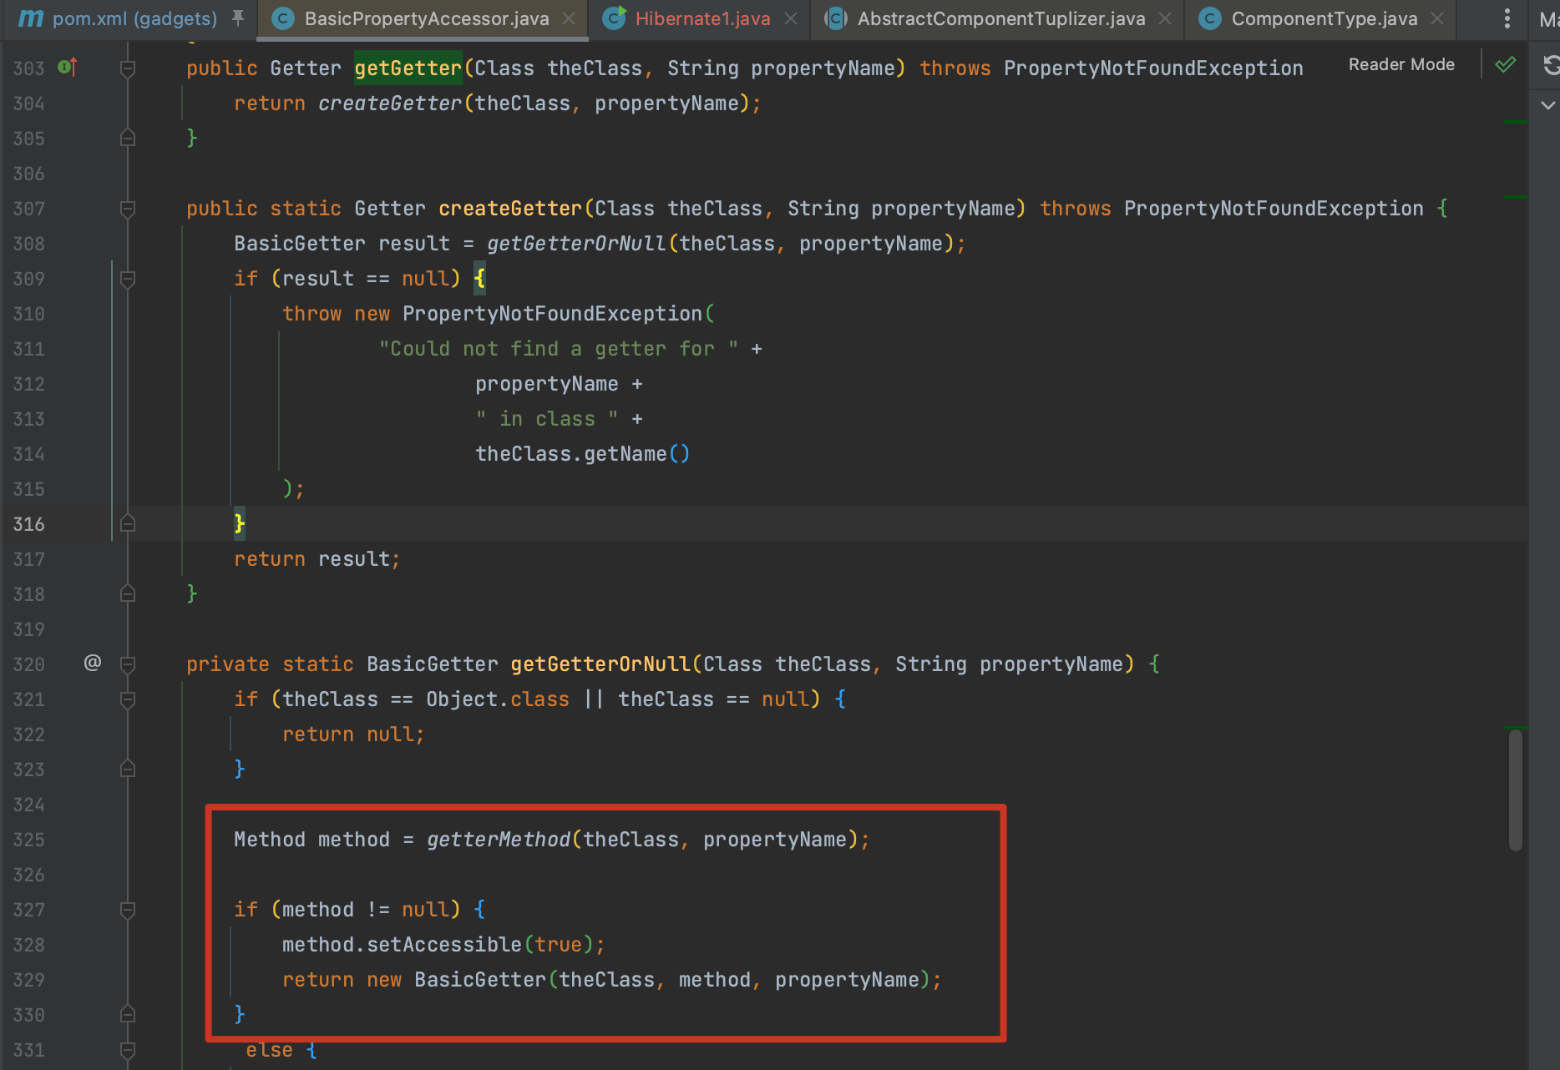The width and height of the screenshot is (1560, 1070).
Task: Click theClass.getName() on line 314
Action: pyautogui.click(x=583, y=454)
